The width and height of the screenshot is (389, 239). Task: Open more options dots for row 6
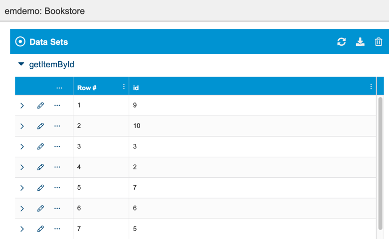[x=57, y=208]
